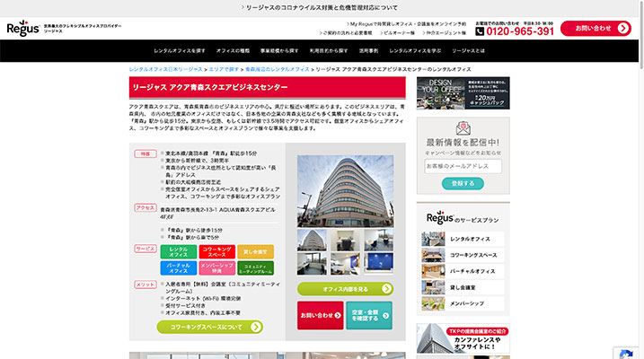Viewport: 644px width, 359px height.
Task: Open オフィスの種類 menu
Action: tap(233, 51)
